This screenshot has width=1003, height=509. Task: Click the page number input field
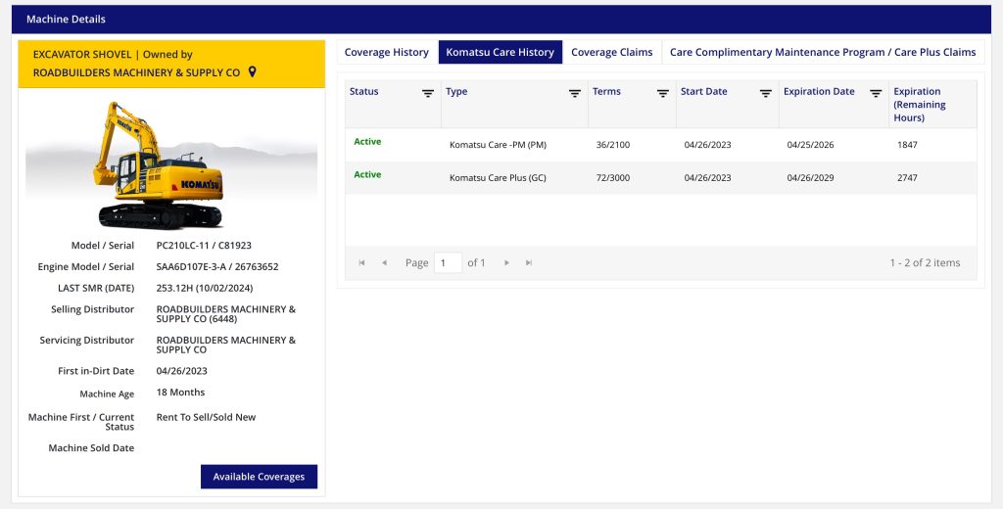pos(448,262)
